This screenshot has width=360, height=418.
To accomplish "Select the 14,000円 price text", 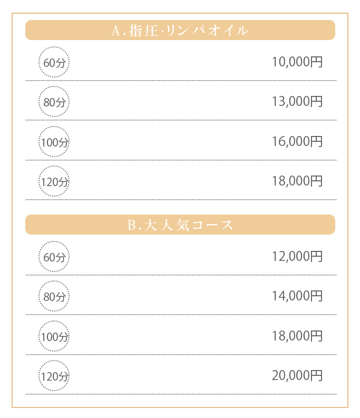I will 297,296.
